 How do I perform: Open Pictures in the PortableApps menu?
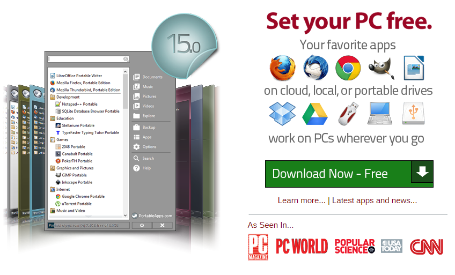click(x=145, y=96)
